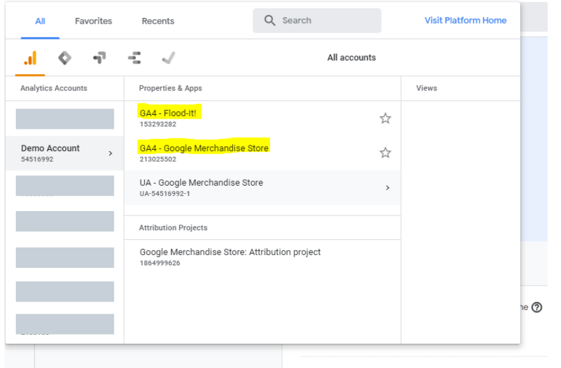Click property ID 153293282
The height and width of the screenshot is (368, 561).
click(158, 124)
